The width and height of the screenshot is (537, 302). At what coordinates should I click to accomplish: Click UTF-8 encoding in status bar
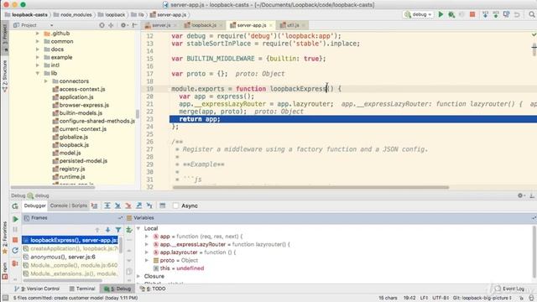440,298
